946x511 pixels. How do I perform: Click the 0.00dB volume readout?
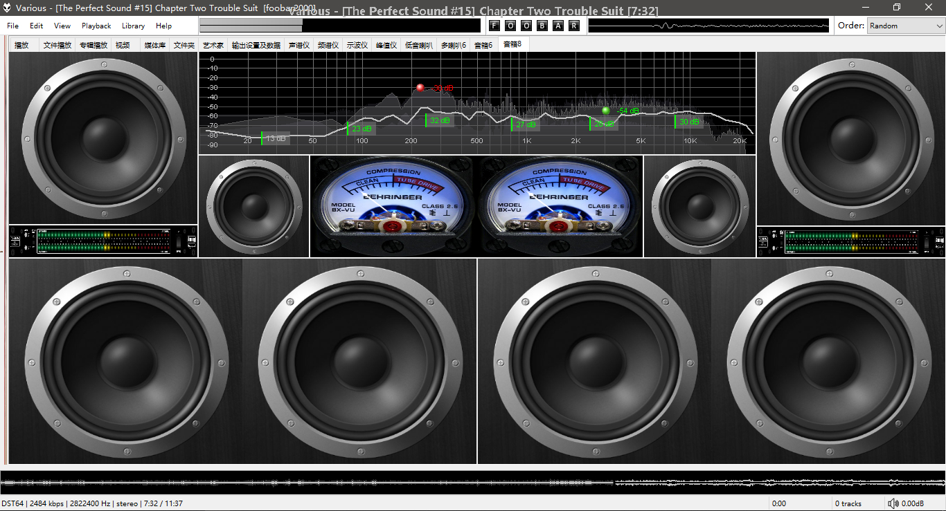913,503
